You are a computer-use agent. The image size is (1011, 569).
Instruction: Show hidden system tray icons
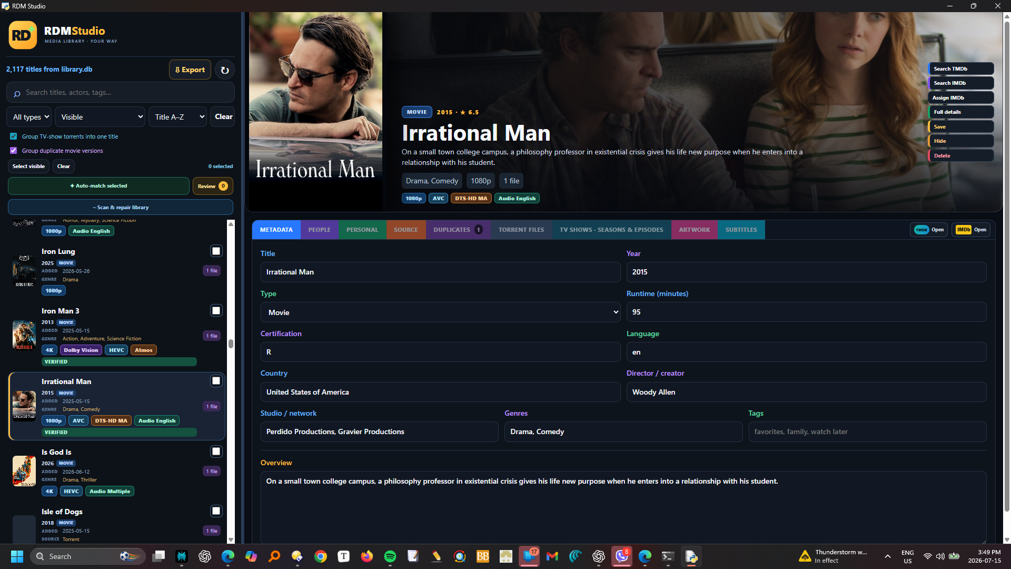coord(888,556)
